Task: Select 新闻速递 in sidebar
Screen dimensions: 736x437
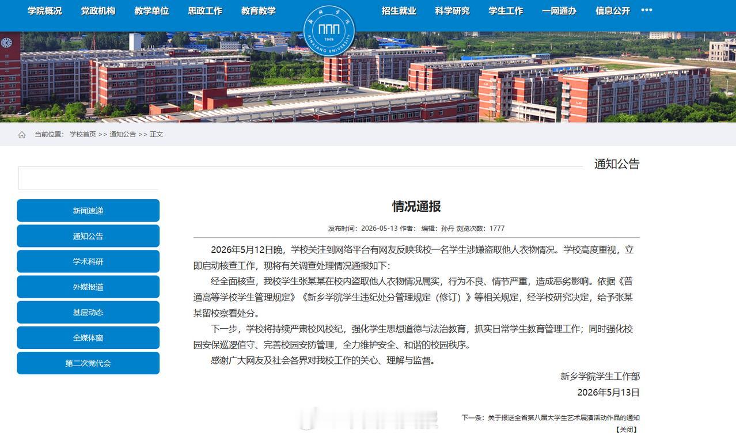Action: click(x=88, y=211)
